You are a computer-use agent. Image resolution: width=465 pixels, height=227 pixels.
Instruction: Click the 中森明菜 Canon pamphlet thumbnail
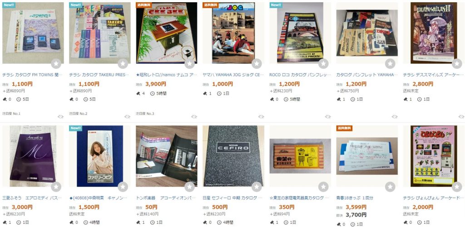[x=99, y=156]
